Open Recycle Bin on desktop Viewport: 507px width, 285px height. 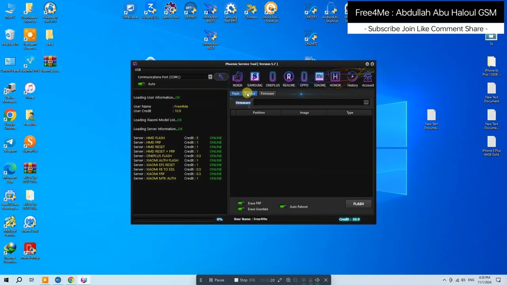pyautogui.click(x=10, y=38)
